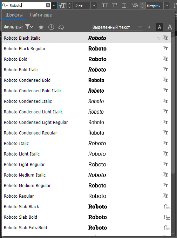Screen dimensions: 177x238
Task: Select Roboto Condensed Bold Italic font
Action: click(x=86, y=91)
